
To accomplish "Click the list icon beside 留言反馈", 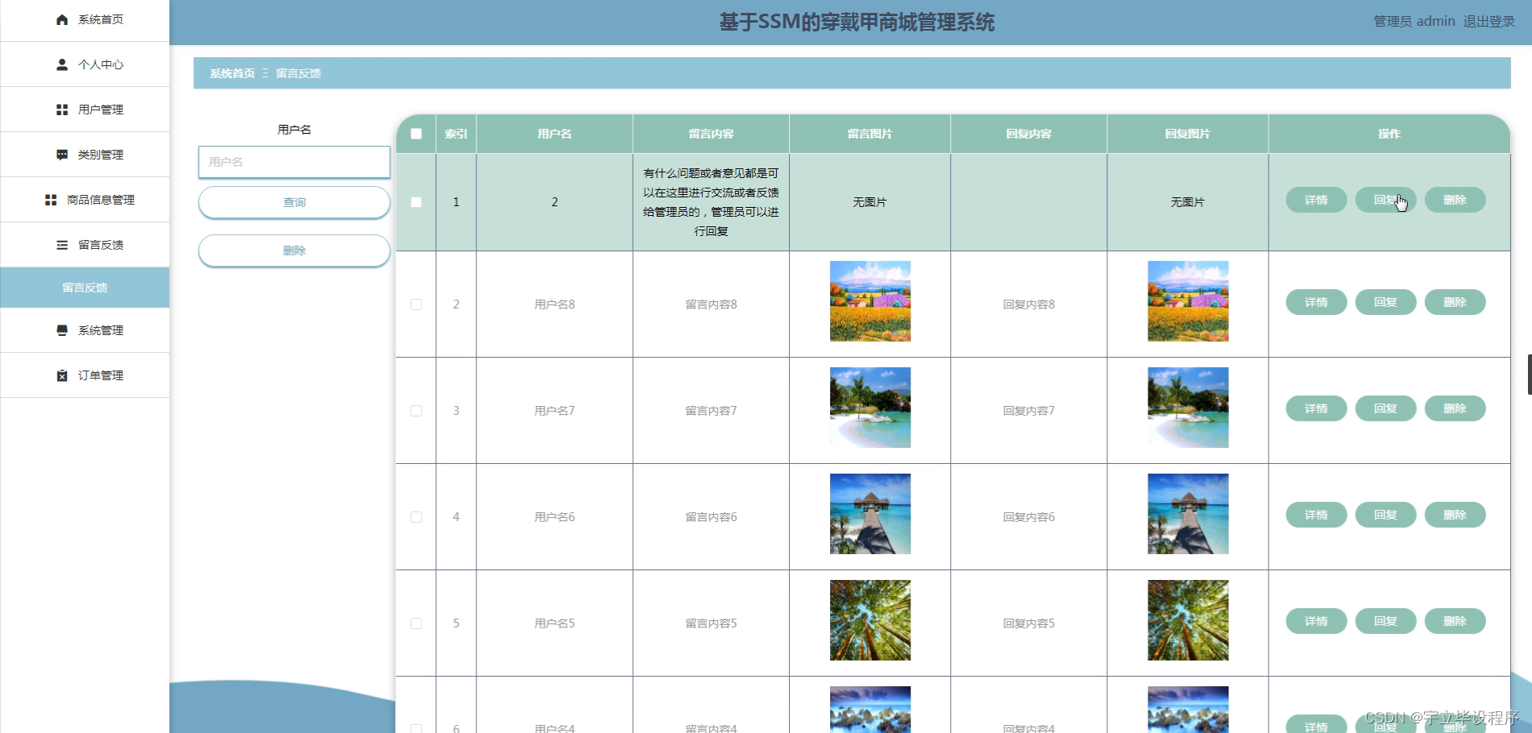I will click(62, 245).
